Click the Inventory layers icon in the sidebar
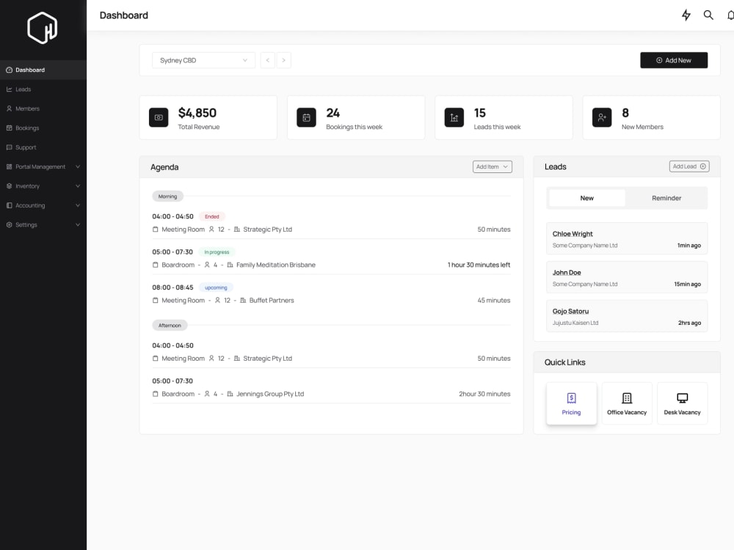 [x=9, y=186]
